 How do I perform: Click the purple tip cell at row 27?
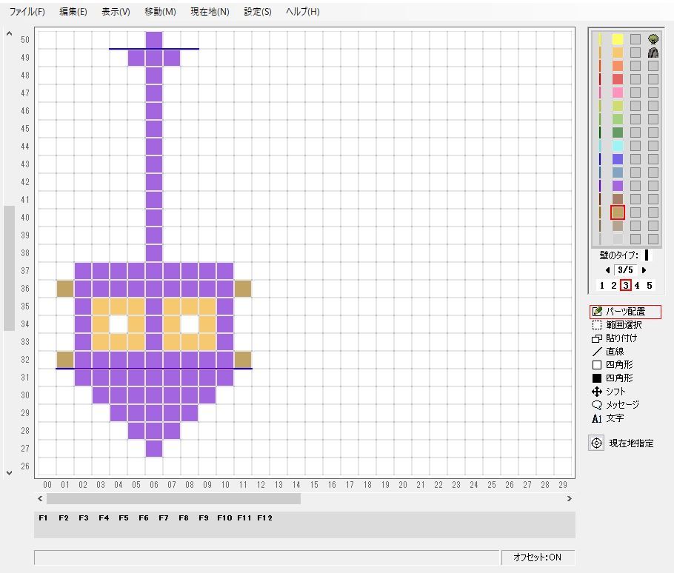[x=154, y=449]
